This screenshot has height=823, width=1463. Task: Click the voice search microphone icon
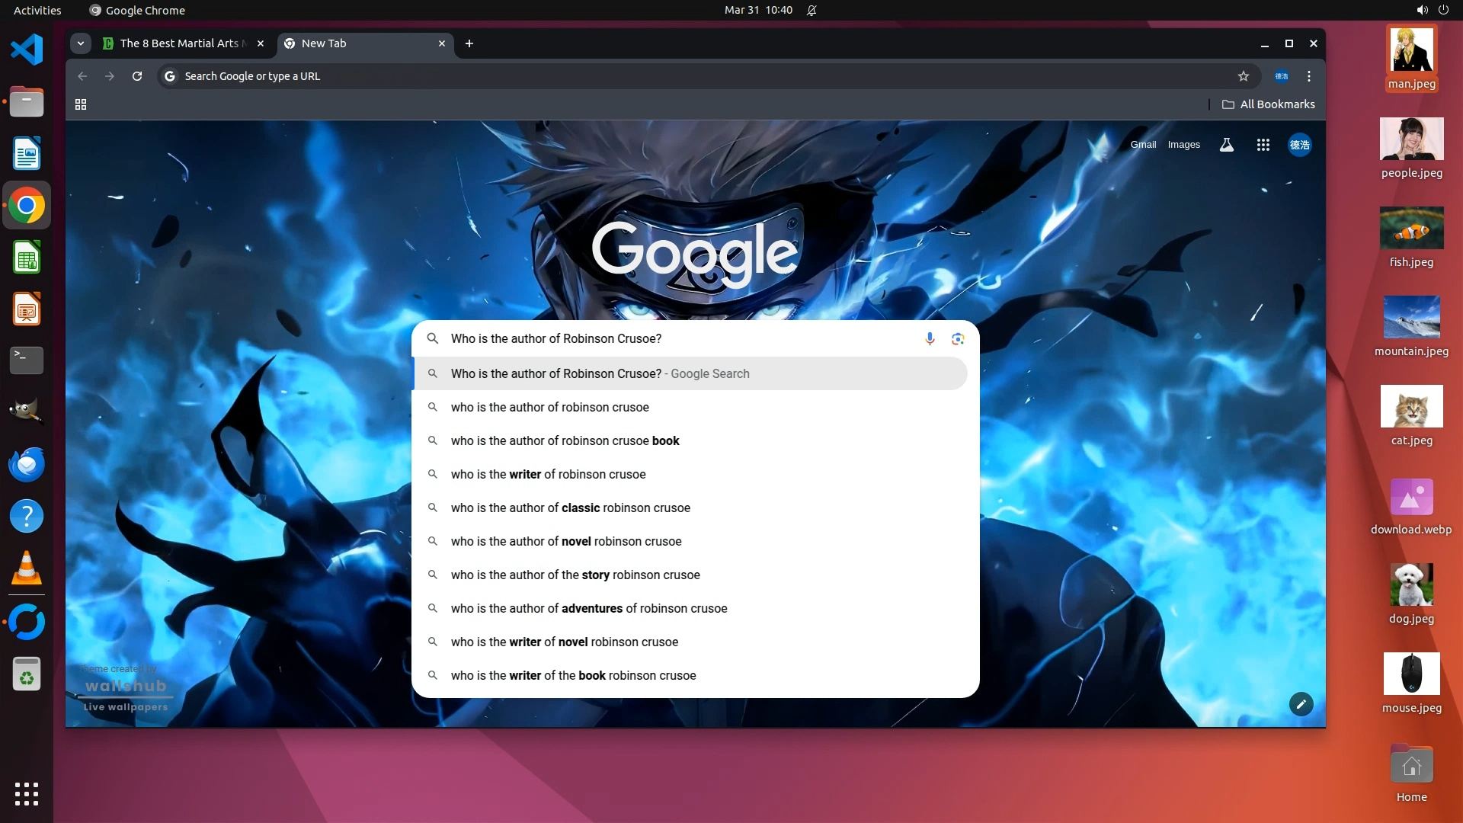930,338
